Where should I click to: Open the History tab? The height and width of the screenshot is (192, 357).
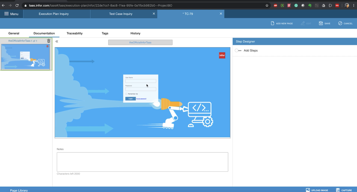(x=135, y=33)
